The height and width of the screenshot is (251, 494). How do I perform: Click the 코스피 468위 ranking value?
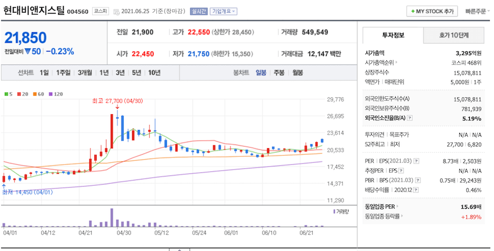466,63
